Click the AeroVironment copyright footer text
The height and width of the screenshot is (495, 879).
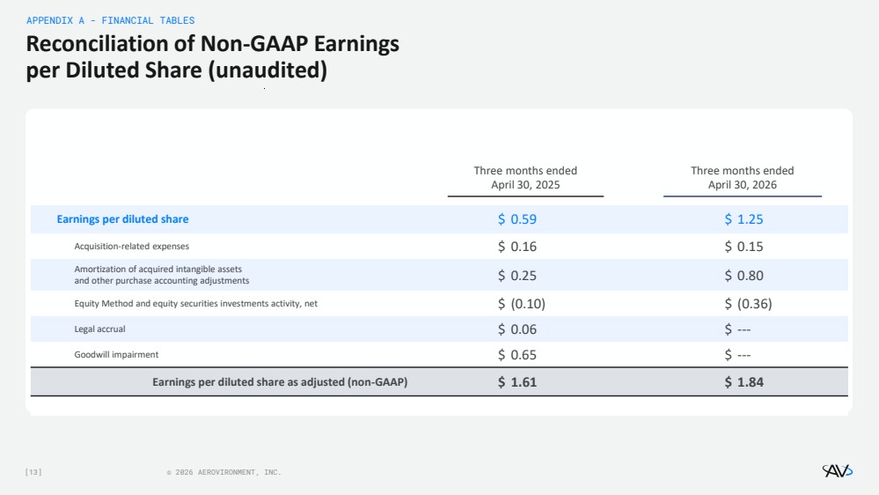[223, 472]
